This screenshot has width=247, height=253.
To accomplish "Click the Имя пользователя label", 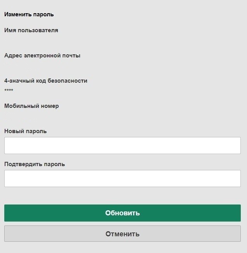I will click(31, 30).
